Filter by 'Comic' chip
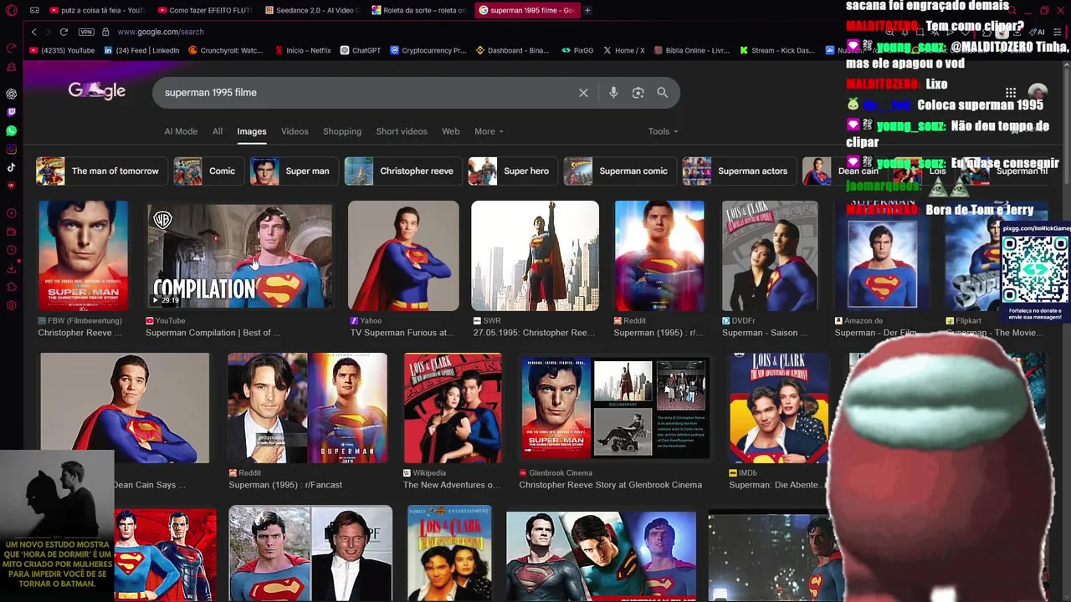 [208, 171]
